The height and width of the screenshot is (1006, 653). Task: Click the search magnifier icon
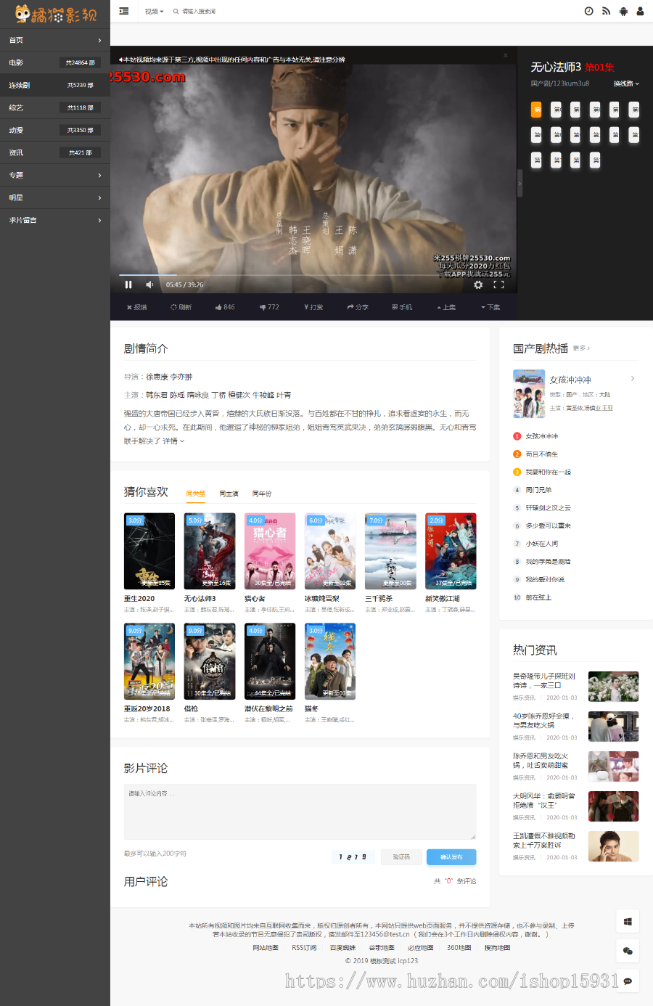click(176, 12)
